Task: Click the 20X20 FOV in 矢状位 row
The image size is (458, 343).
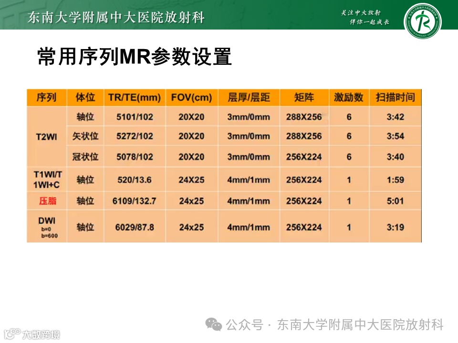Action: coord(192,136)
